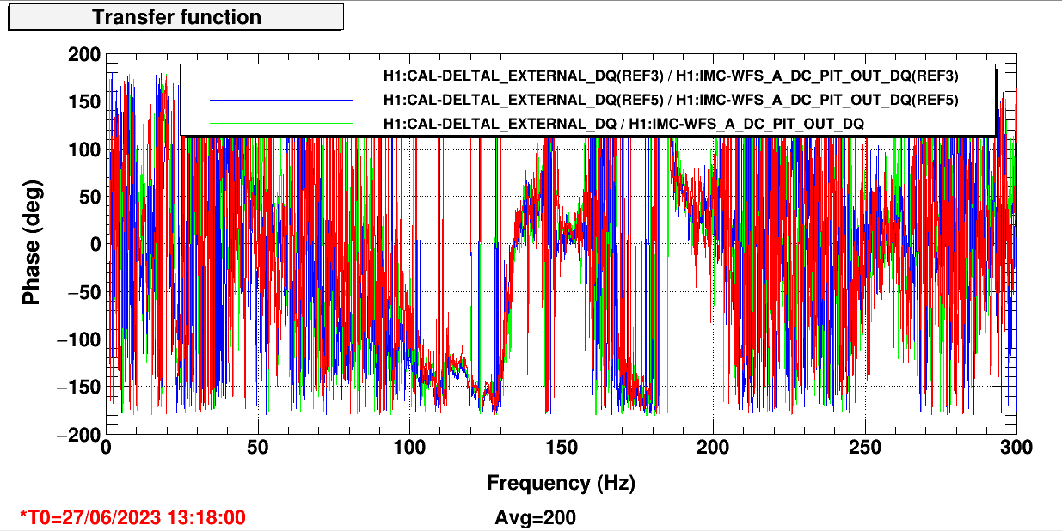Image resolution: width=1062 pixels, height=531 pixels.
Task: Click the 100 tick label on frequency axis
Action: 409,448
